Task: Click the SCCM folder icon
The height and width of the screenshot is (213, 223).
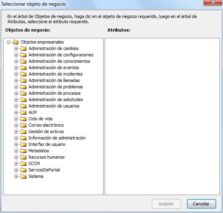Action: click(x=23, y=164)
